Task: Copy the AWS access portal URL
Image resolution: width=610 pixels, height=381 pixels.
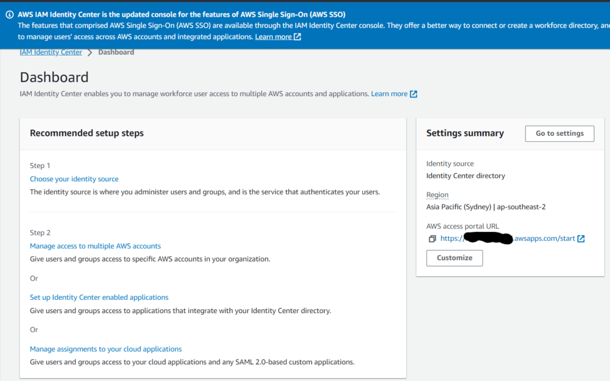Action: coord(432,238)
